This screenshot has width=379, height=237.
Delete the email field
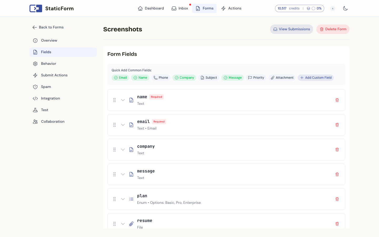[337, 125]
